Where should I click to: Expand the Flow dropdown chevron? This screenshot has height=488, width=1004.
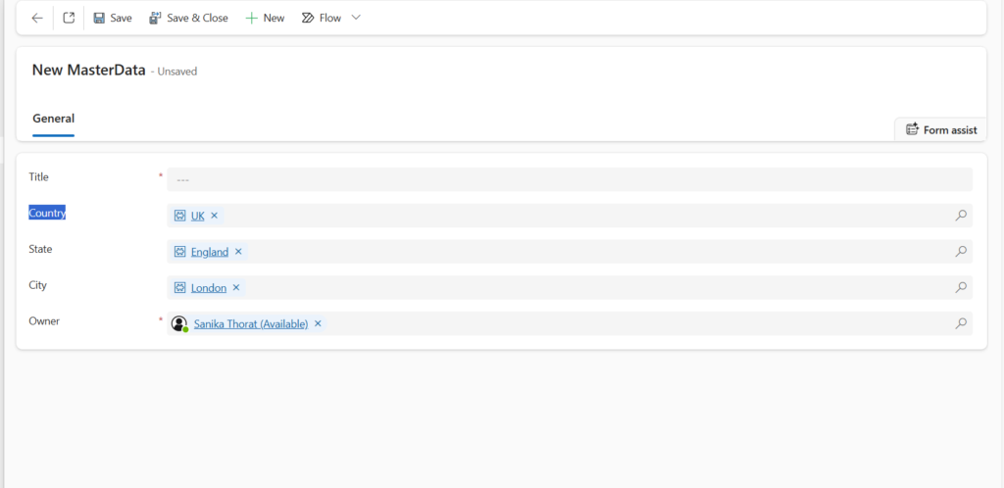point(356,18)
